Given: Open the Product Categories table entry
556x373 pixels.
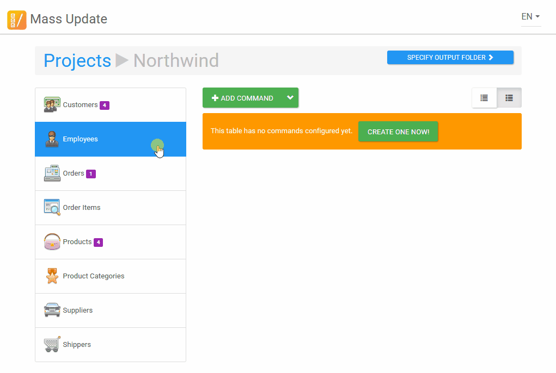Looking at the screenshot, I should 94,276.
